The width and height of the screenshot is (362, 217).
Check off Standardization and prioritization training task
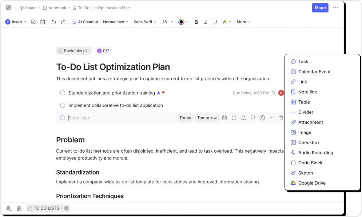pyautogui.click(x=63, y=93)
